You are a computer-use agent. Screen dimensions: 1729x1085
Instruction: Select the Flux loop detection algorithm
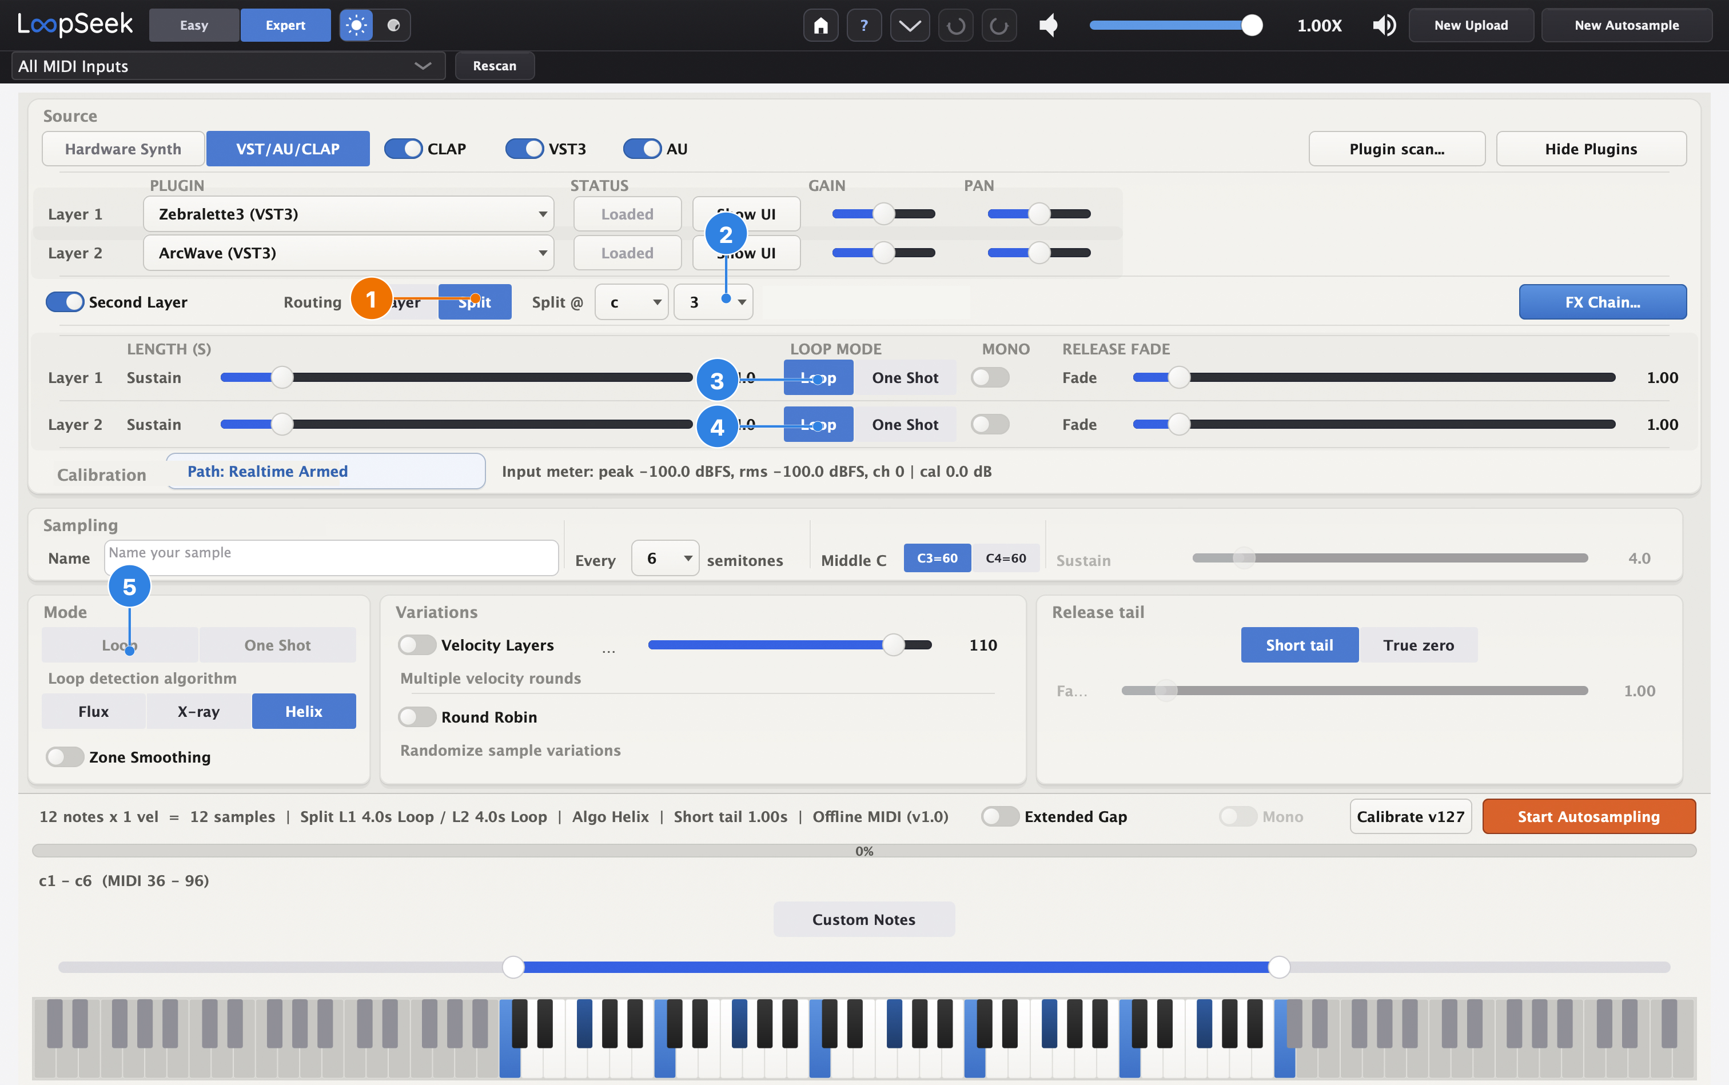pyautogui.click(x=94, y=711)
